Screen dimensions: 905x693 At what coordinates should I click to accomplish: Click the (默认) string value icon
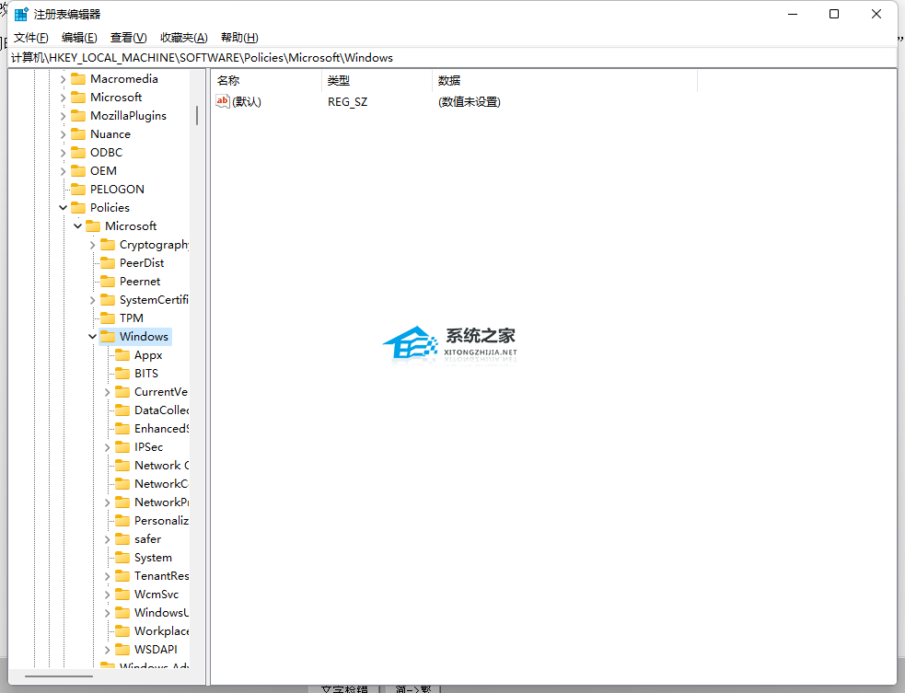[x=223, y=101]
